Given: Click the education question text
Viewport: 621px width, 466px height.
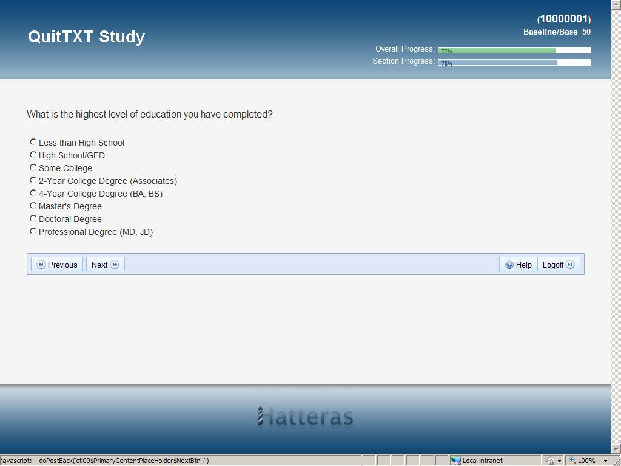Looking at the screenshot, I should pyautogui.click(x=150, y=115).
